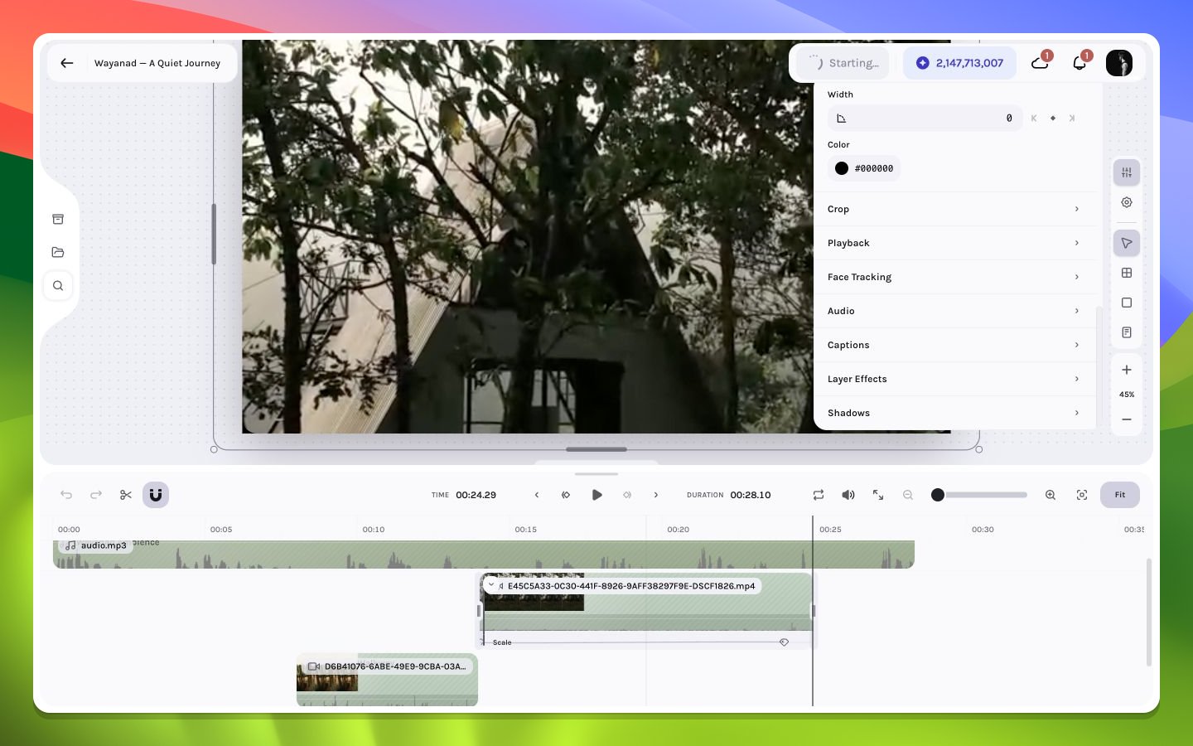Open the folder icon in left sidebar
Viewport: 1193px width, 746px height.
coord(58,252)
